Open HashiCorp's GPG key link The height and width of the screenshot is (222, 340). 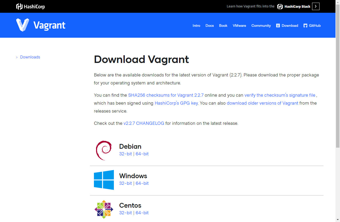[176, 103]
